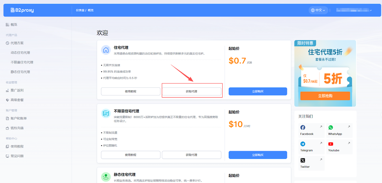Open the Youtube icon link
The image size is (382, 183).
tap(331, 144)
